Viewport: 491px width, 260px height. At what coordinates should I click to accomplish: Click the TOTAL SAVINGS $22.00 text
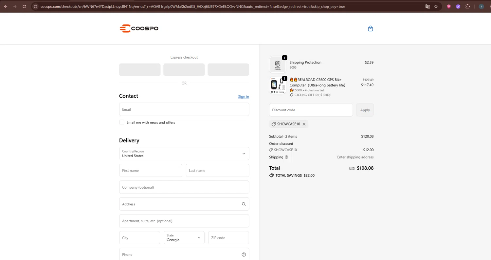[295, 176]
